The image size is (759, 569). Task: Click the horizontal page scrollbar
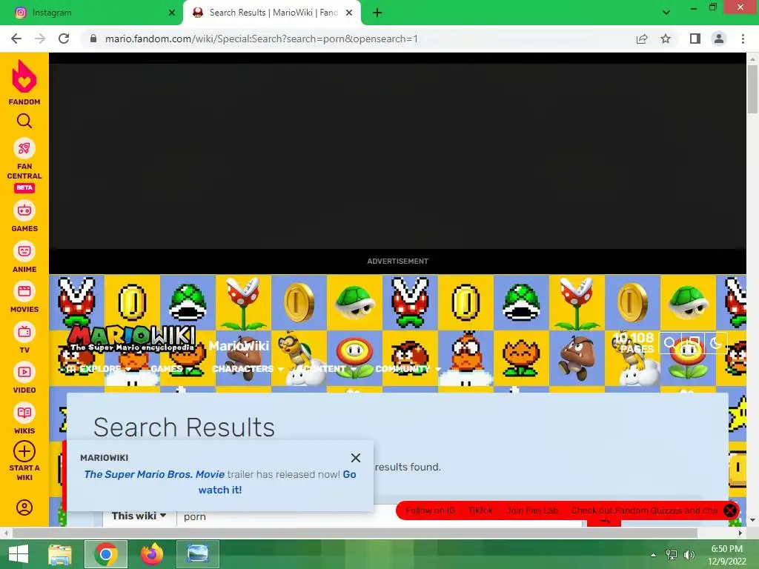(354, 533)
